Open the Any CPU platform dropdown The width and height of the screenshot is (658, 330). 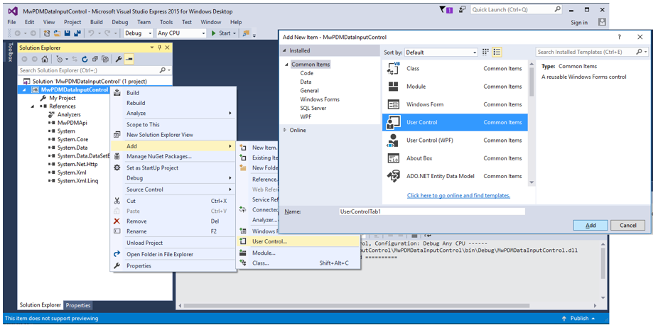181,33
